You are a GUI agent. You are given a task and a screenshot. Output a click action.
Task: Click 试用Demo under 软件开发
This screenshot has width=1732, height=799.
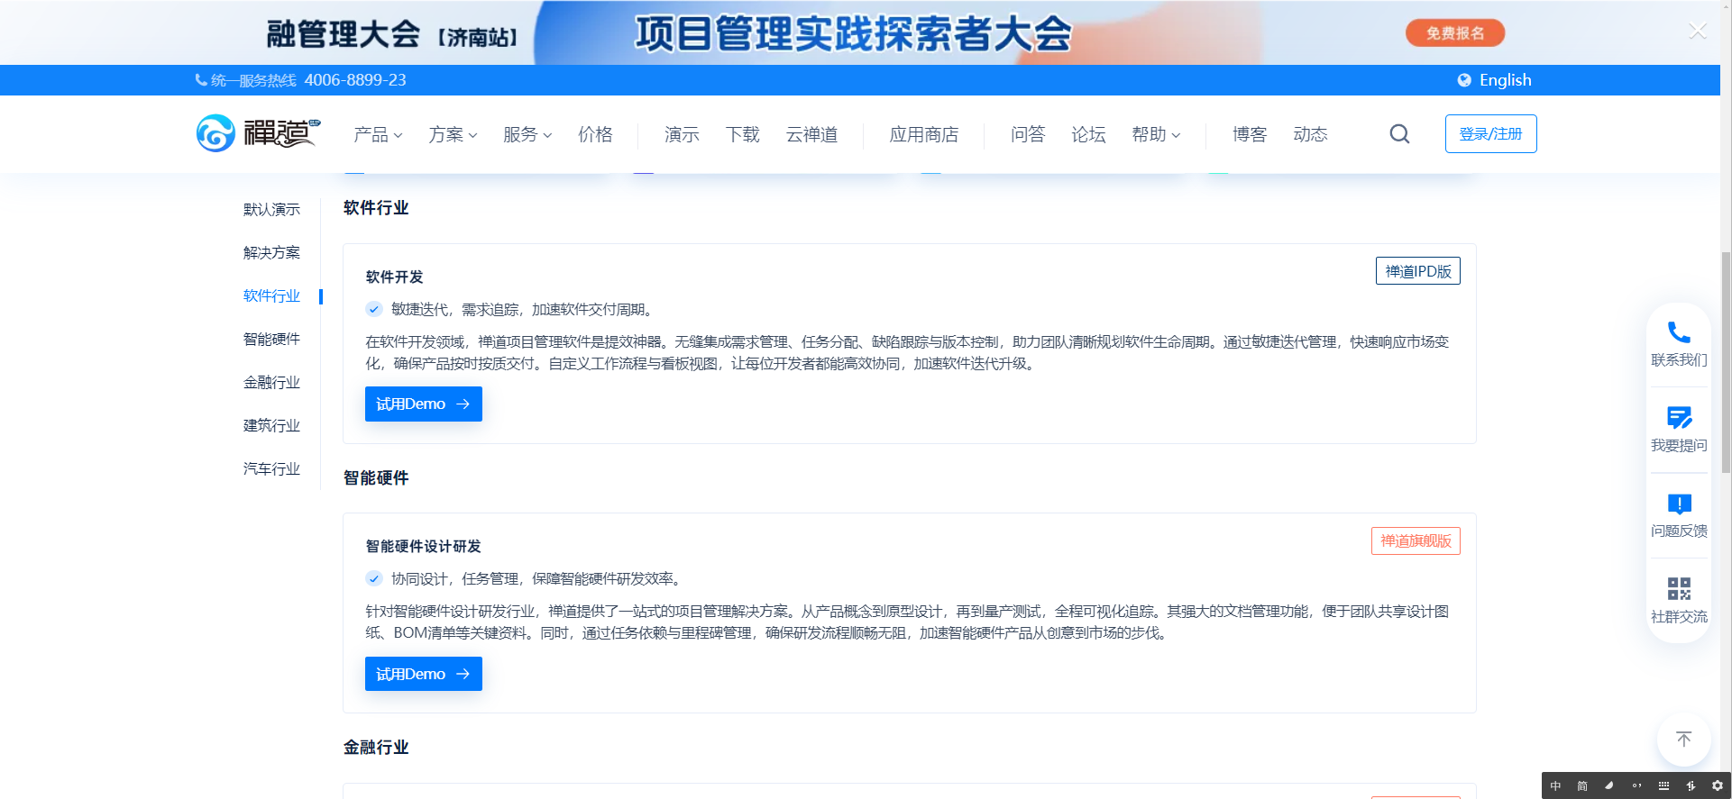(x=424, y=404)
